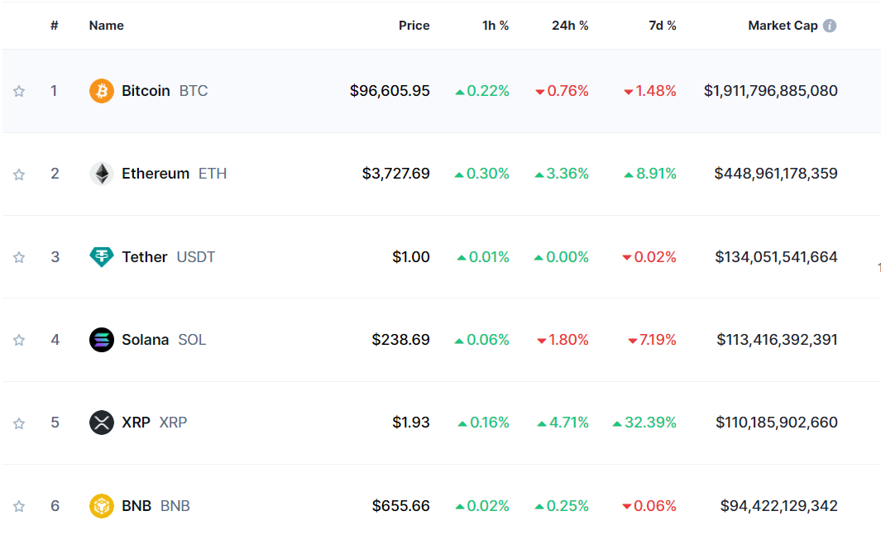Screen dimensions: 881x535
Task: Click the Market Cap column header
Action: coord(782,26)
